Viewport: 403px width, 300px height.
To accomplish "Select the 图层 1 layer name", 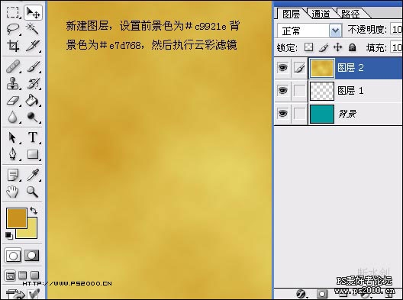I will click(350, 91).
